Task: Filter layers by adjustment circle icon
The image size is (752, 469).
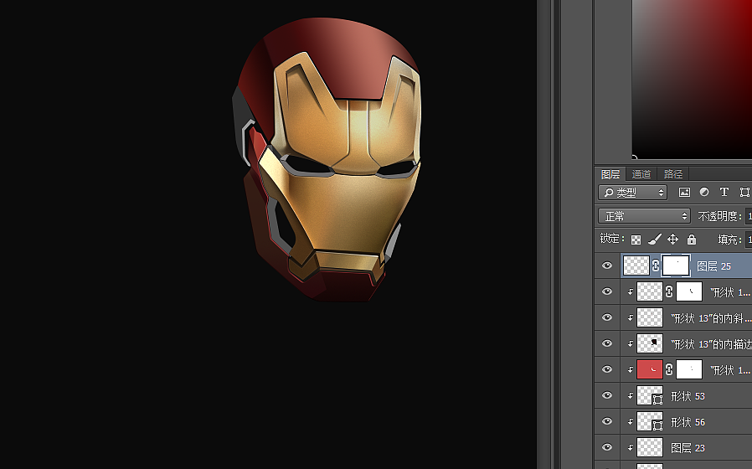Action: tap(704, 192)
